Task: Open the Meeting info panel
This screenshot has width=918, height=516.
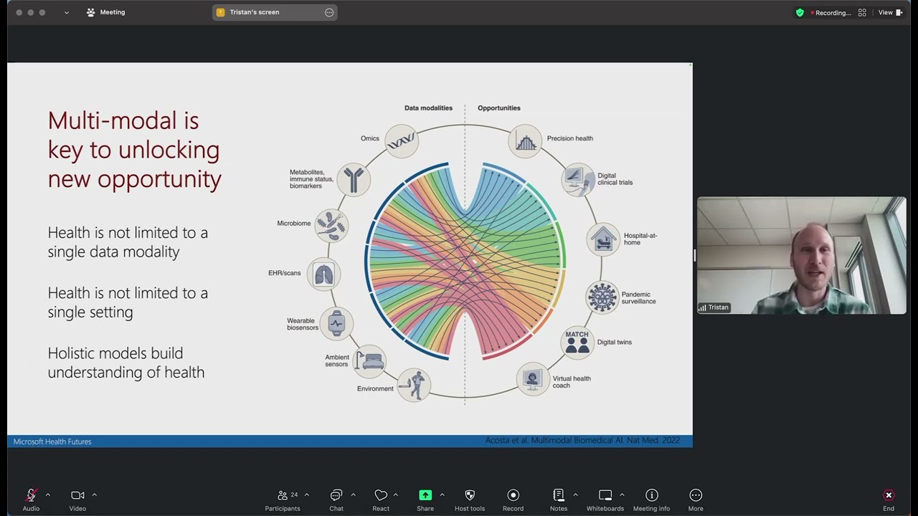Action: [x=651, y=500]
